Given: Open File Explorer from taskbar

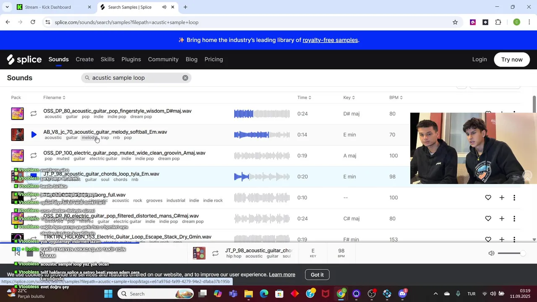Looking at the screenshot, I should [x=248, y=294].
